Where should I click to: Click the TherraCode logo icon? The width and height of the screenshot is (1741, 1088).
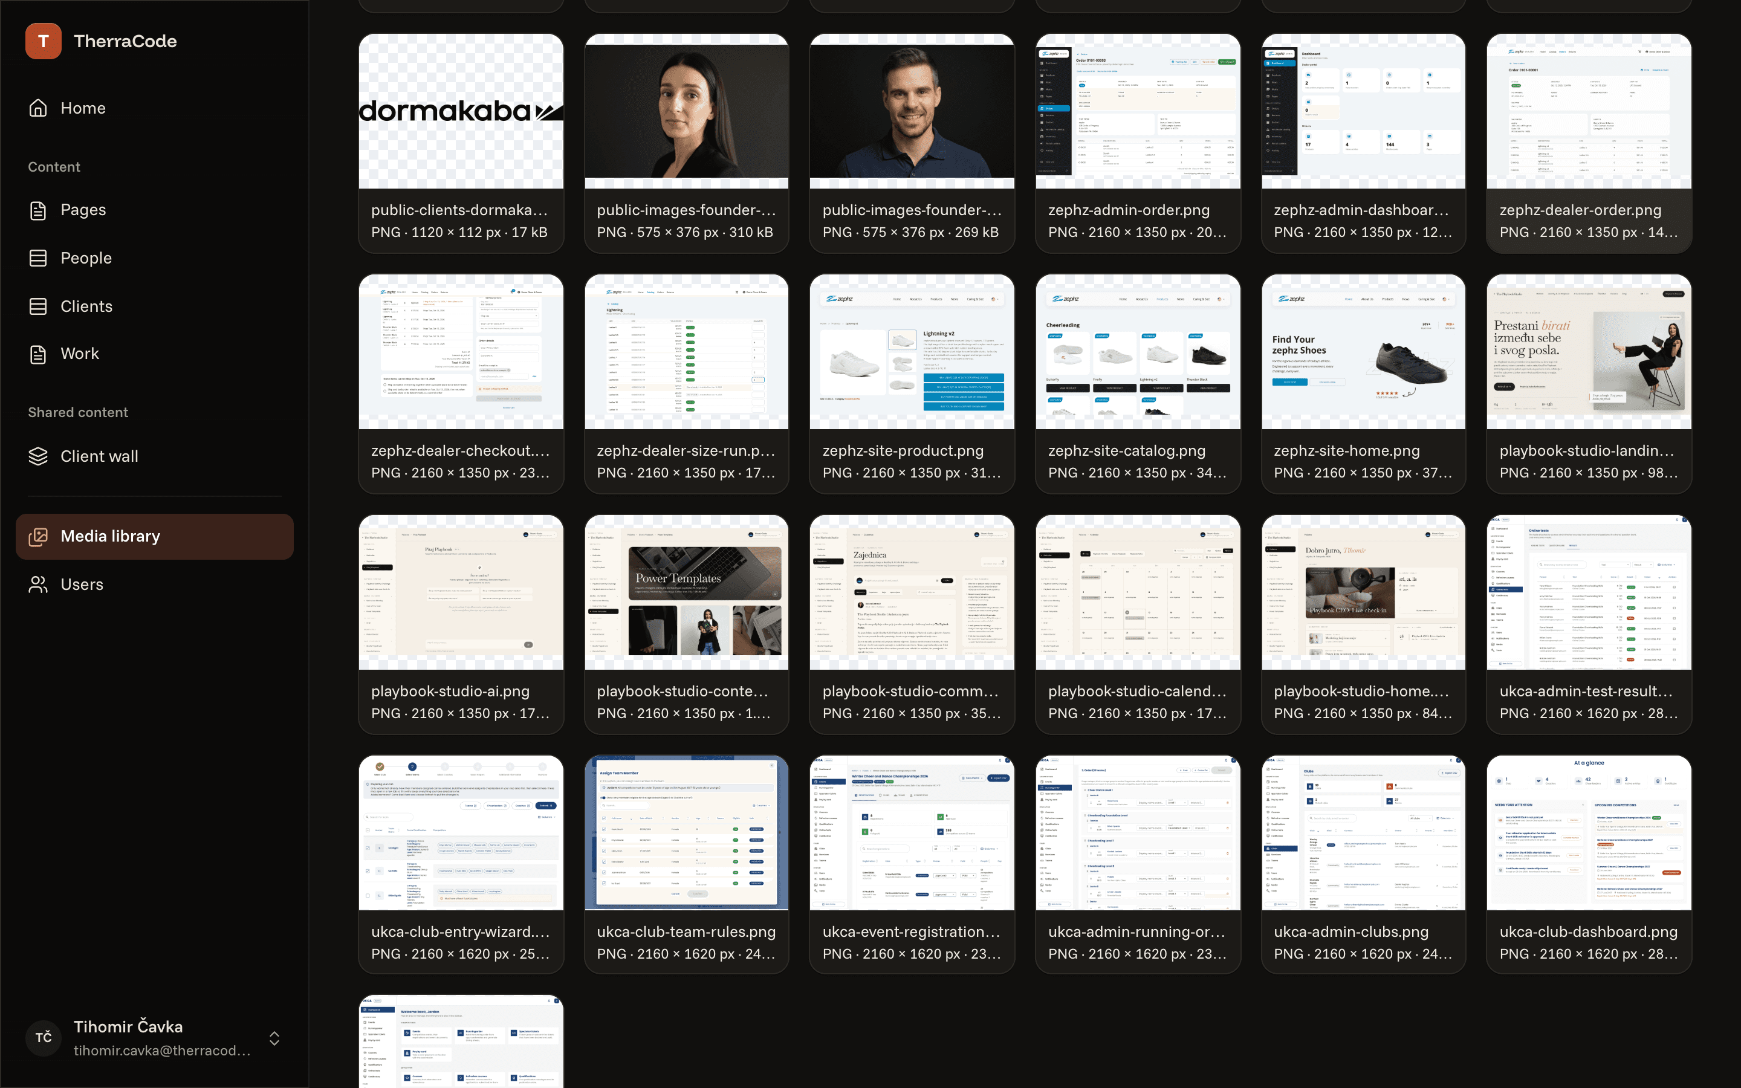click(43, 41)
